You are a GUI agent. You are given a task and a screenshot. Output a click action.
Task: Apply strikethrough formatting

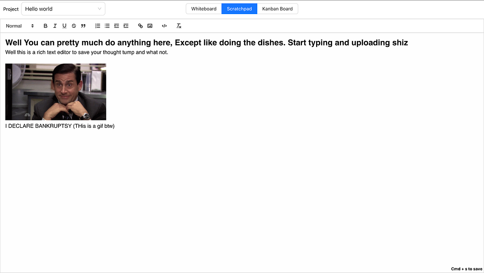74,26
